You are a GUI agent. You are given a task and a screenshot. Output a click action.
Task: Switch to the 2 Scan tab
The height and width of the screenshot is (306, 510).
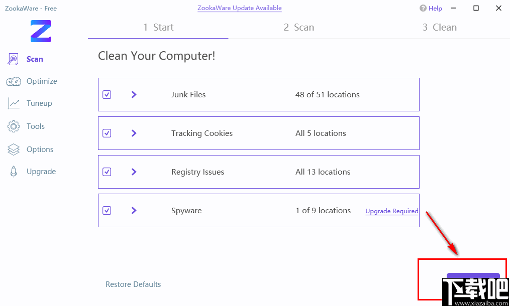click(298, 27)
